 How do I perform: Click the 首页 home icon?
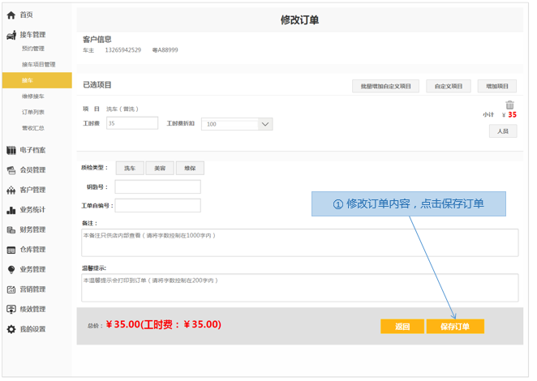(11, 15)
